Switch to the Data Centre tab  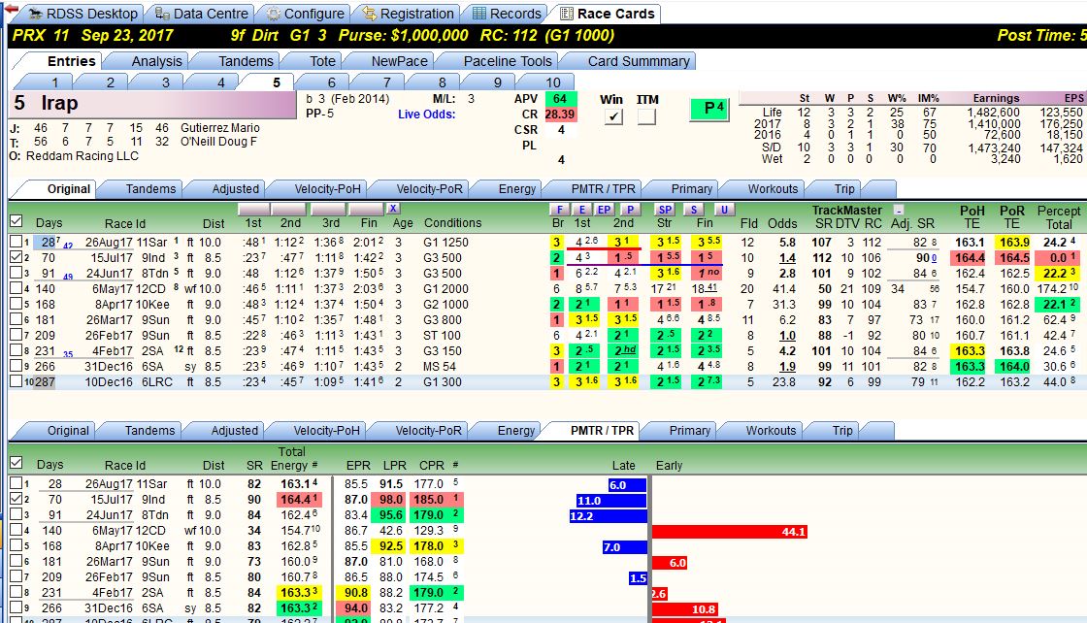(201, 14)
